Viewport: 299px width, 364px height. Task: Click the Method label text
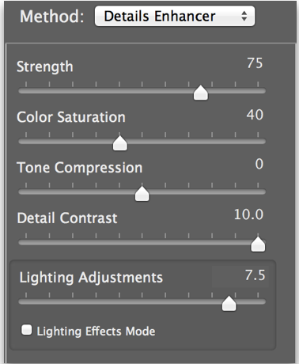52,17
